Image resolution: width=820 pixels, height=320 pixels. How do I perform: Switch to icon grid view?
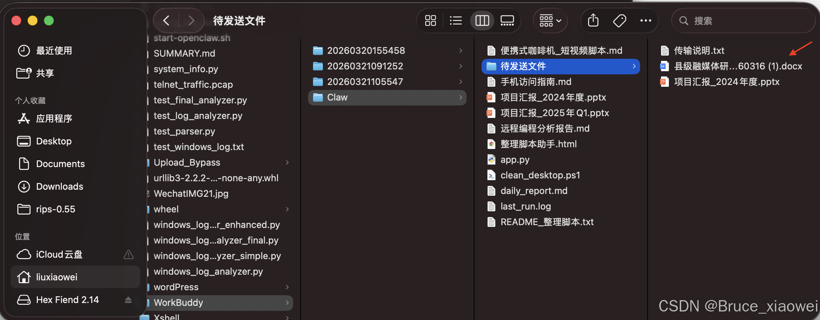point(431,21)
